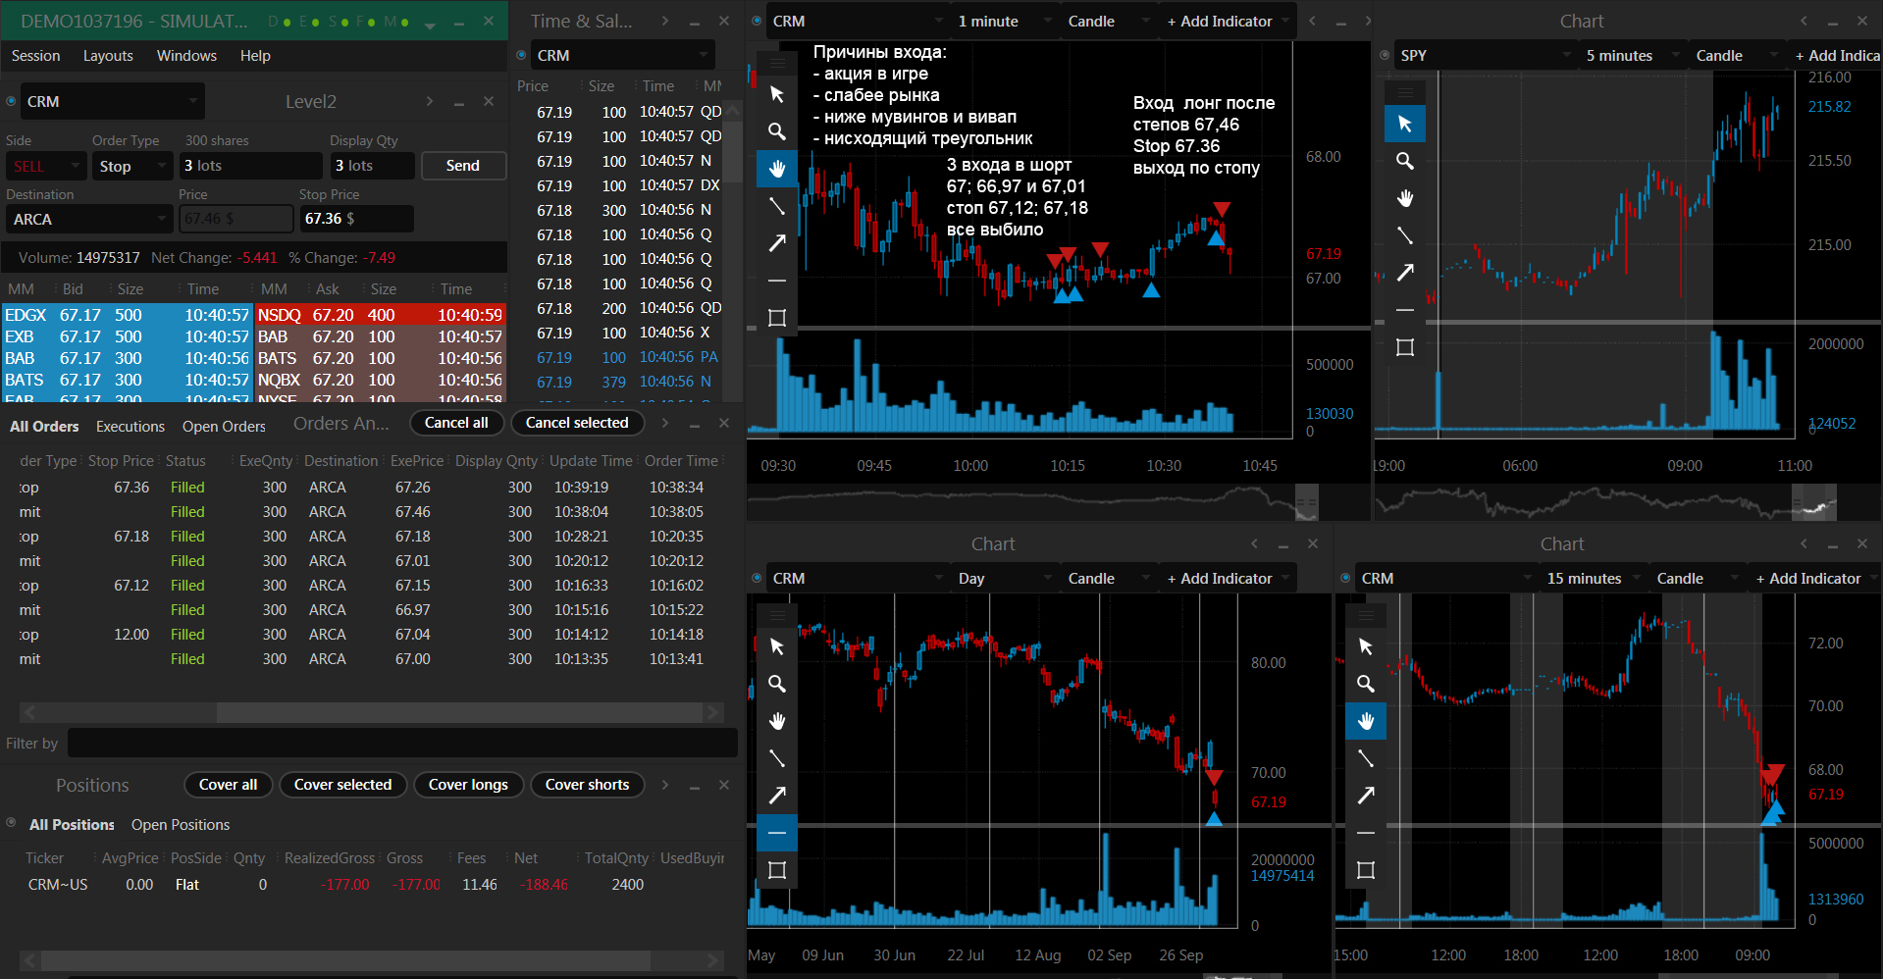Click Cancel all orders button
Screen dimensions: 1883x979
[x=456, y=423]
